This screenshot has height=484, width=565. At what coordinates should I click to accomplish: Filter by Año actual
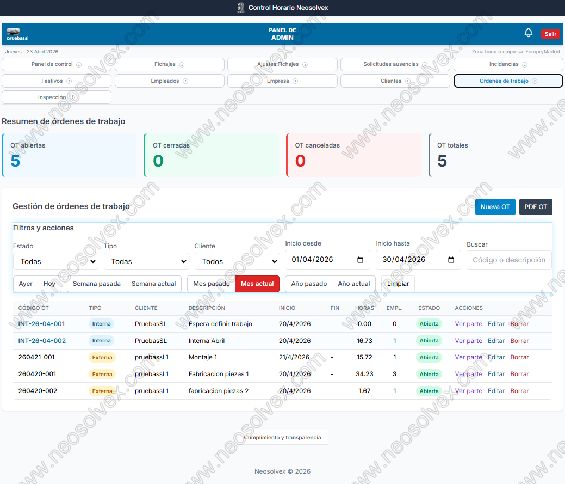pos(354,284)
